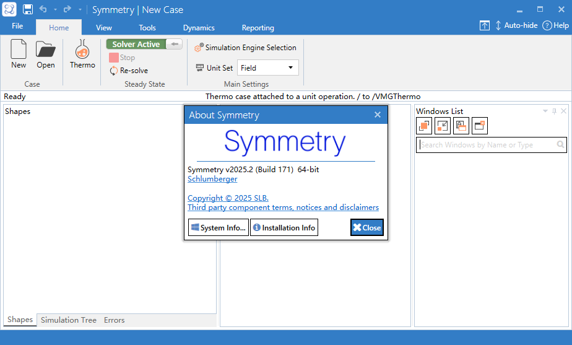Switch to the Home ribbon tab

pos(59,28)
